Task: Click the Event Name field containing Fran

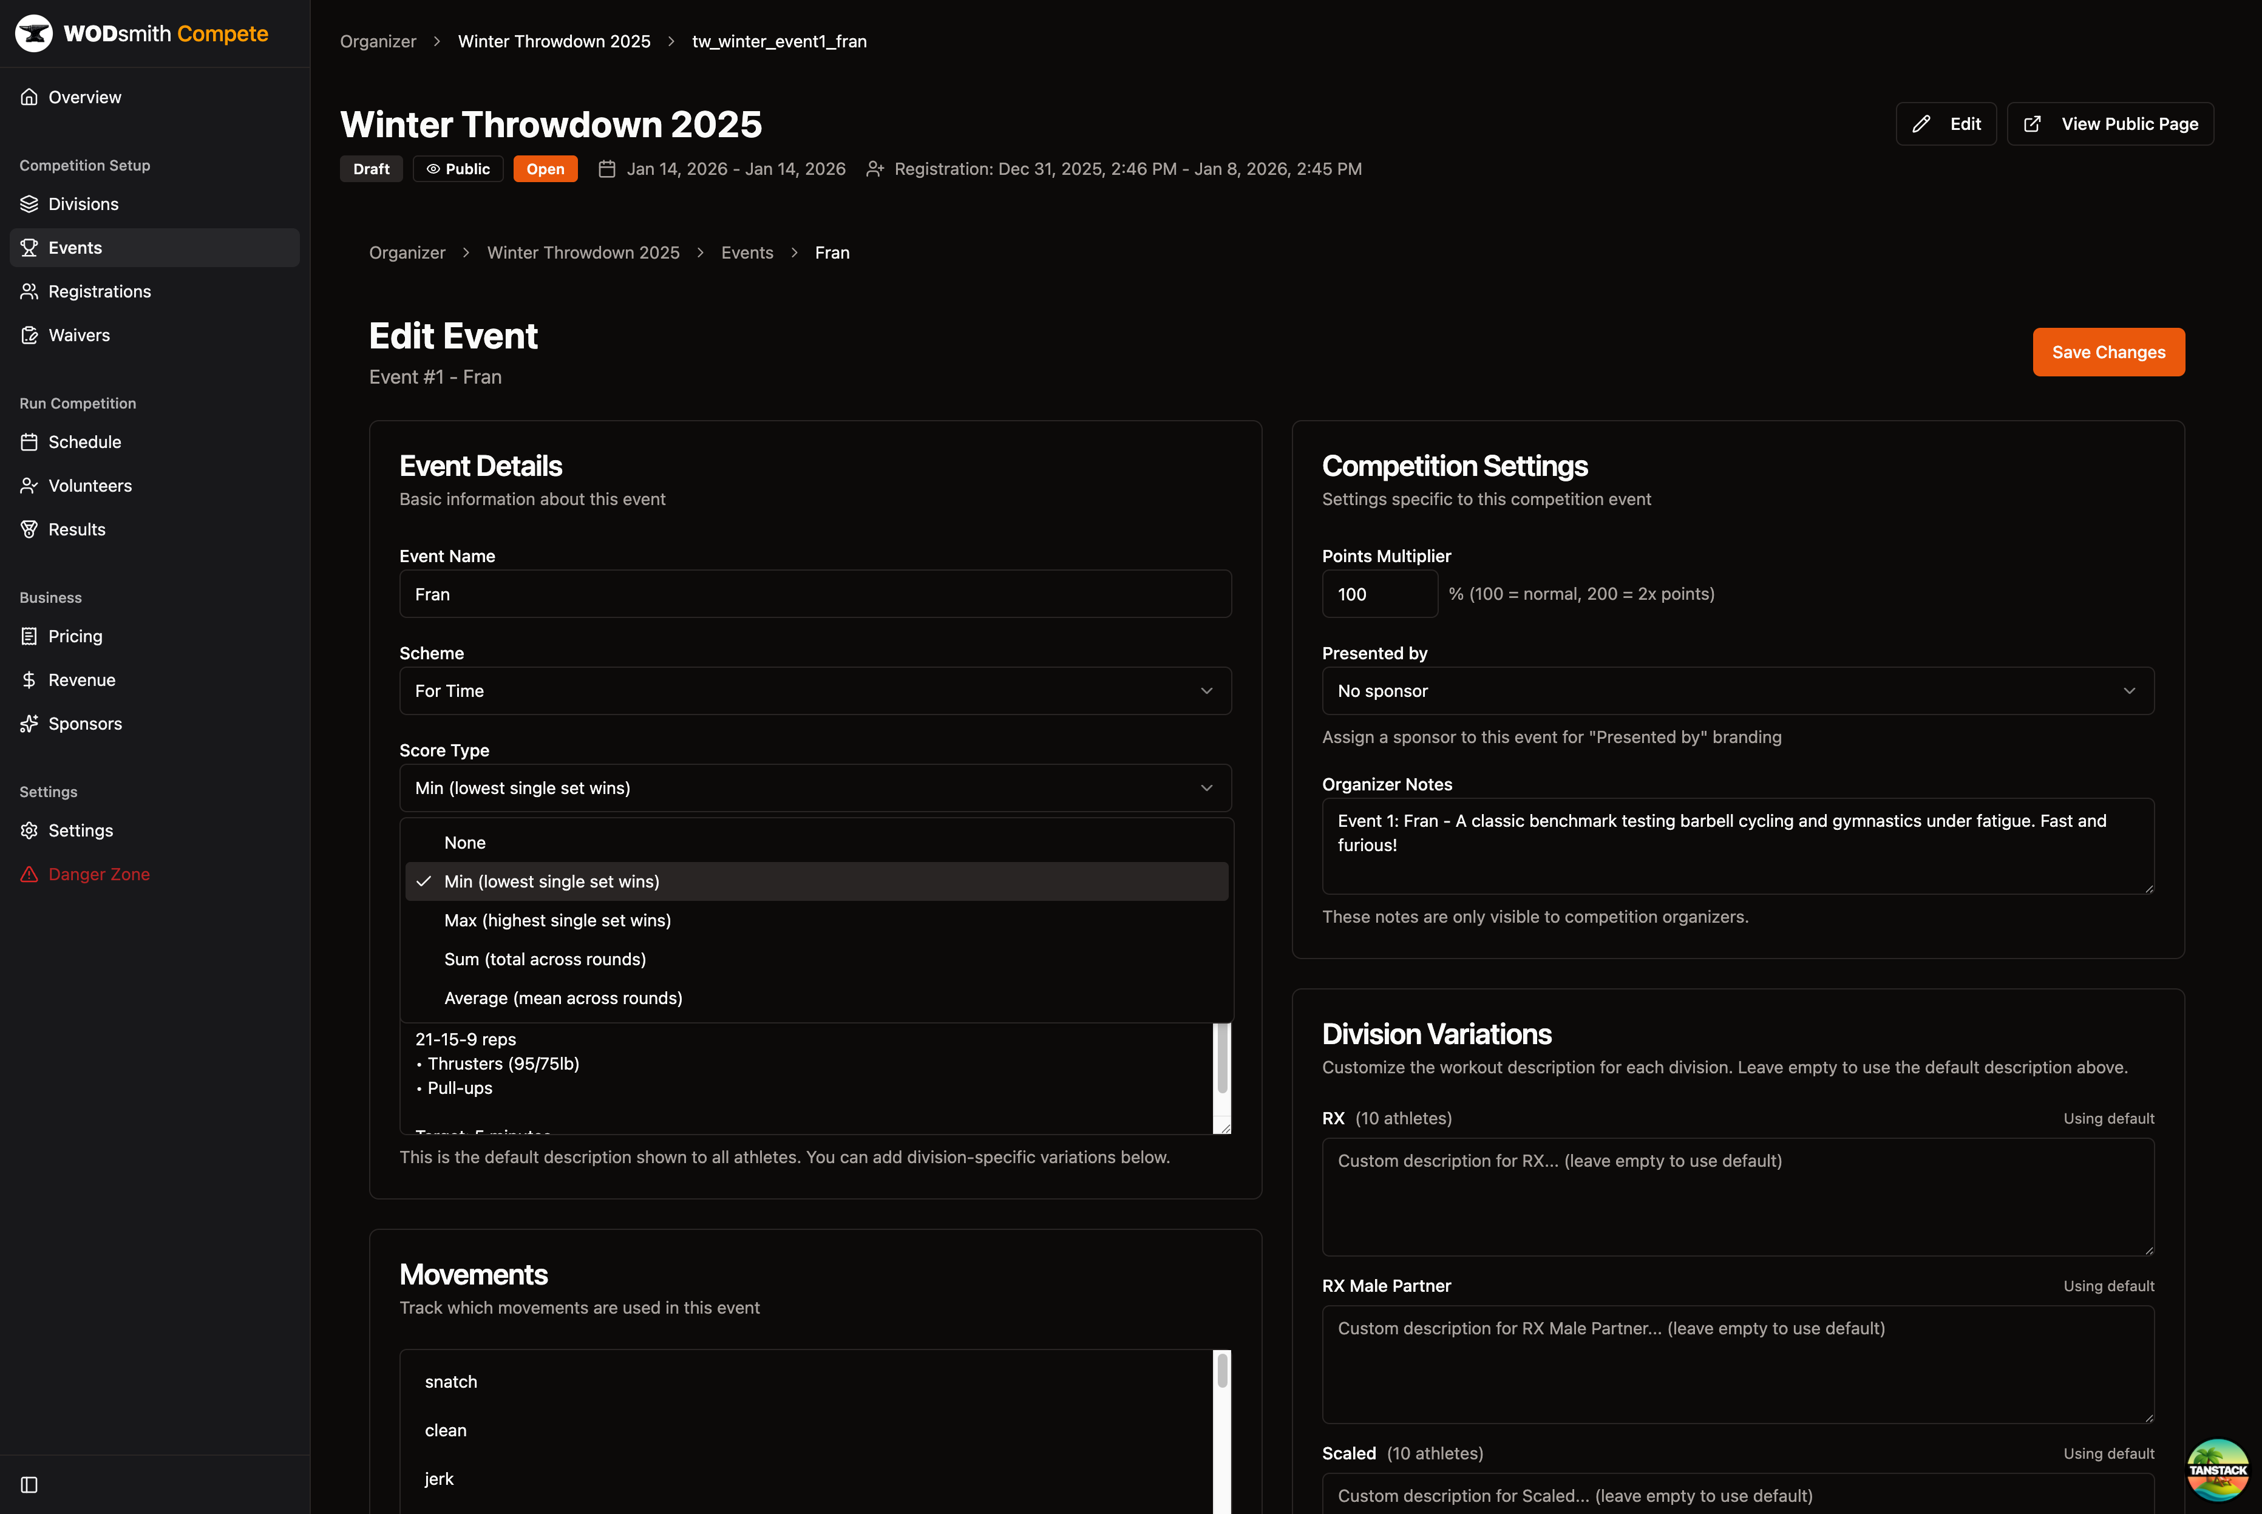Action: pyautogui.click(x=815, y=594)
